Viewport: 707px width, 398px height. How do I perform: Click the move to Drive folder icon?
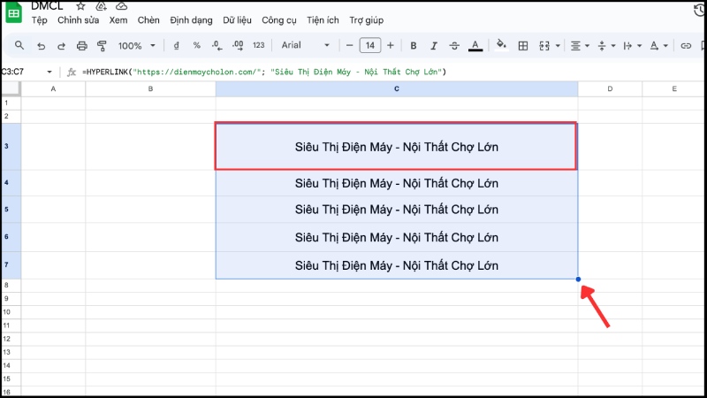coord(101,6)
